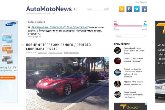
Task: Open the Выбираешь Mercedes ad link
Action: (x=59, y=27)
